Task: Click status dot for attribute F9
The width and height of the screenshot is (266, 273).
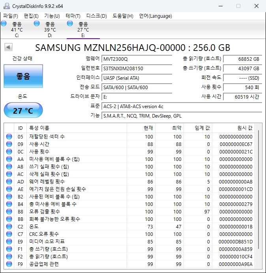Action: click(9, 264)
